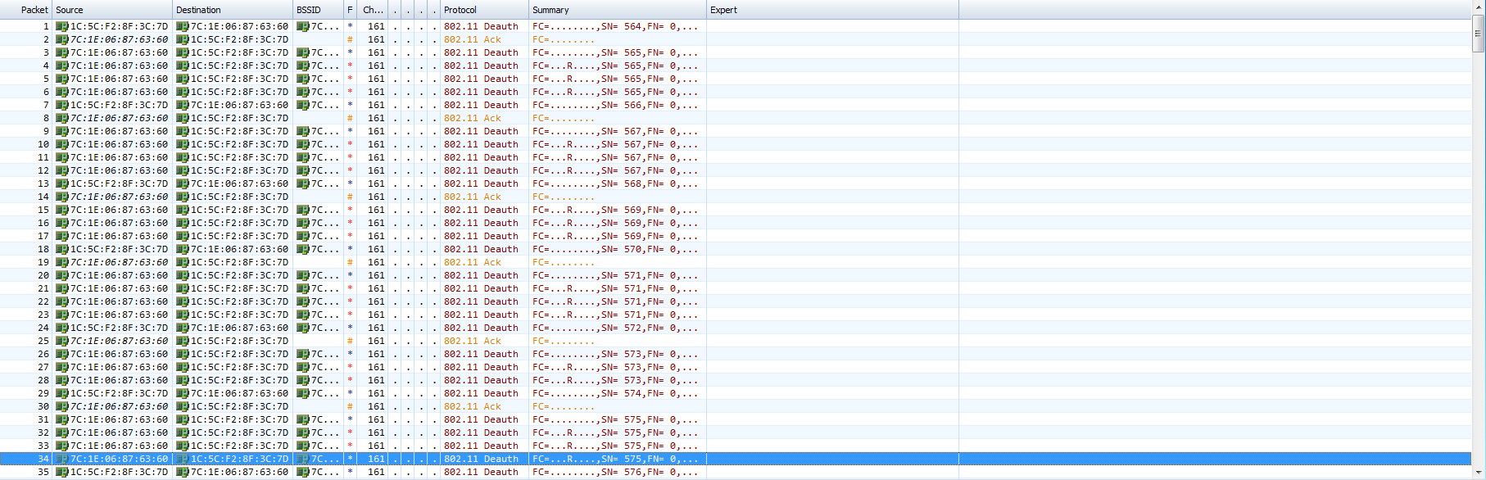The height and width of the screenshot is (480, 1486).
Task: Click the source node icon in packet 8
Action: 61,118
